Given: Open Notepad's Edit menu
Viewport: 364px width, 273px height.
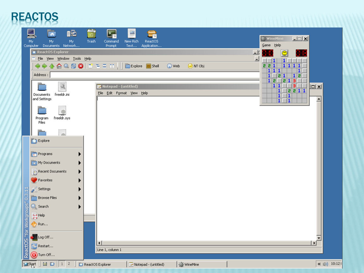Looking at the screenshot, I should pyautogui.click(x=109, y=93).
